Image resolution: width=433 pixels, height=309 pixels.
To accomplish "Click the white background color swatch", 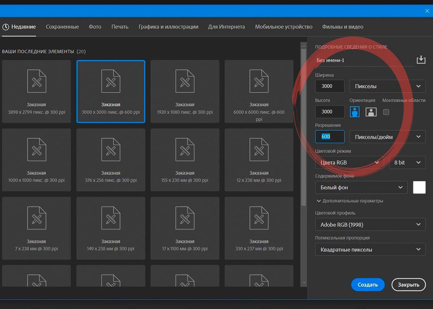I will point(419,187).
